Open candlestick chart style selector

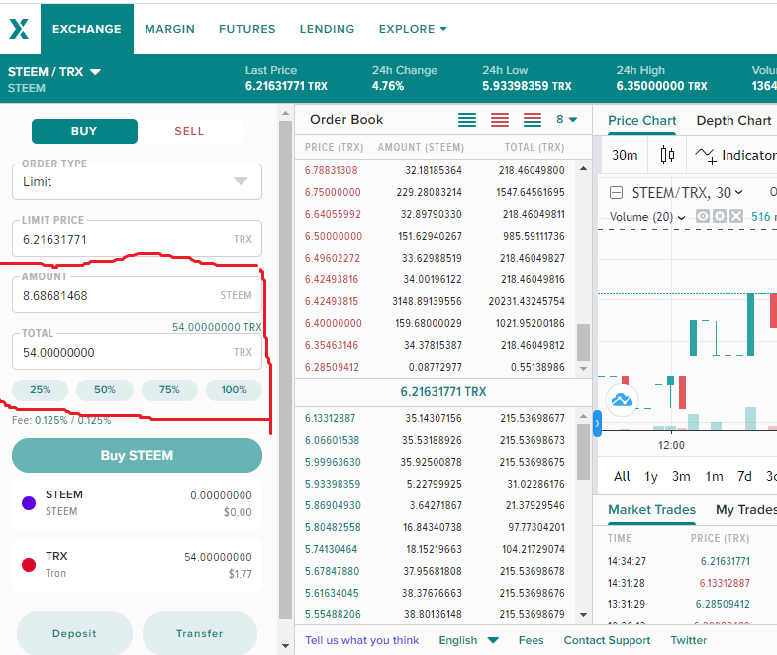coord(667,155)
